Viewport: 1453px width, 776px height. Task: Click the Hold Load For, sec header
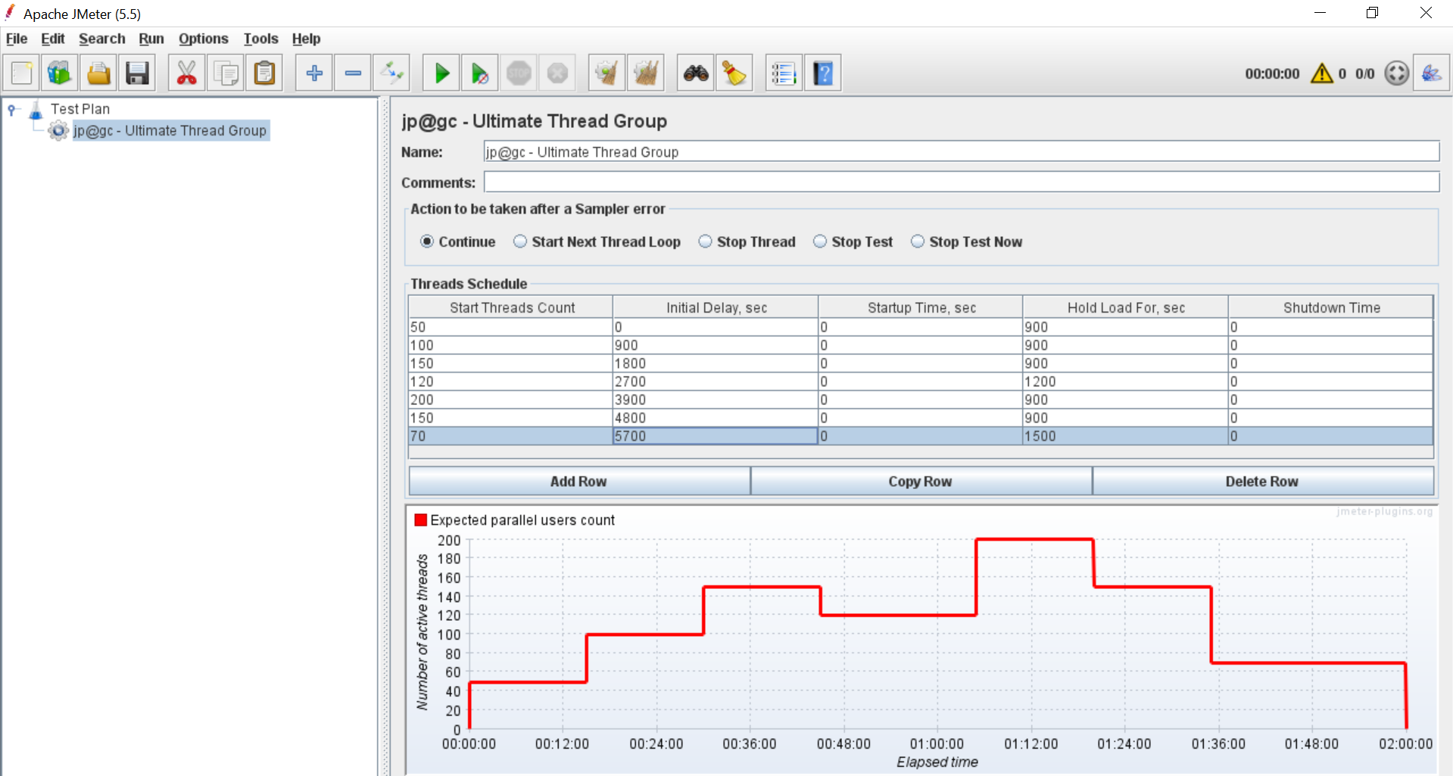[1126, 307]
